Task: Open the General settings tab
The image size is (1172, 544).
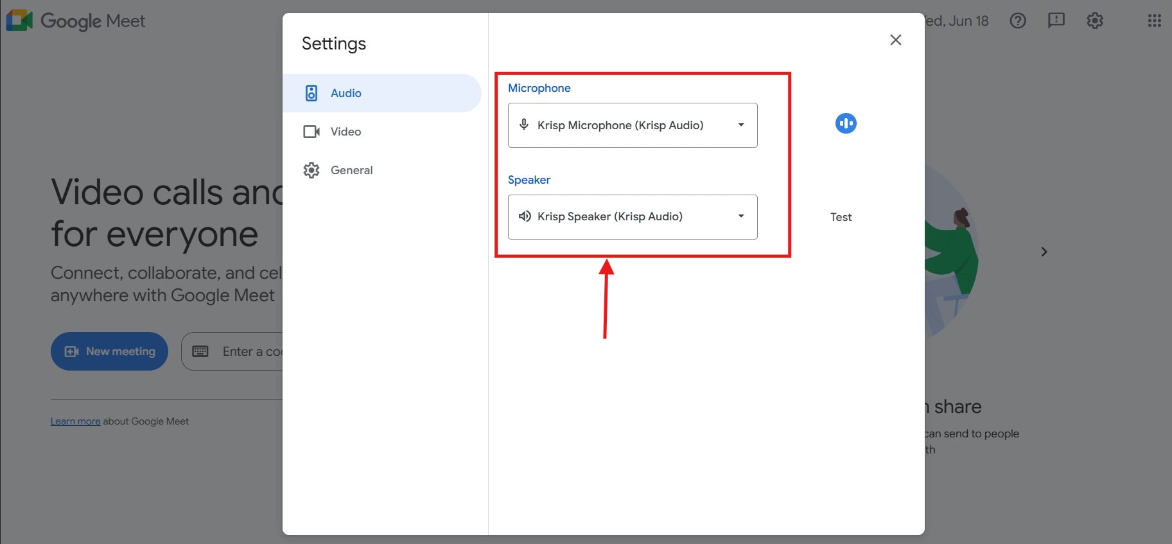Action: coord(382,170)
